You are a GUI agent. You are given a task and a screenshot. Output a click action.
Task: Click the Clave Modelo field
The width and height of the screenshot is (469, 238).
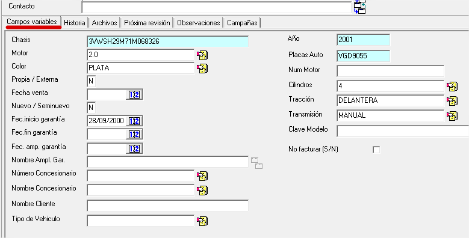coord(403,131)
